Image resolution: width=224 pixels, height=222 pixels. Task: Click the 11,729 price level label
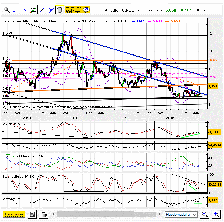[7, 33]
